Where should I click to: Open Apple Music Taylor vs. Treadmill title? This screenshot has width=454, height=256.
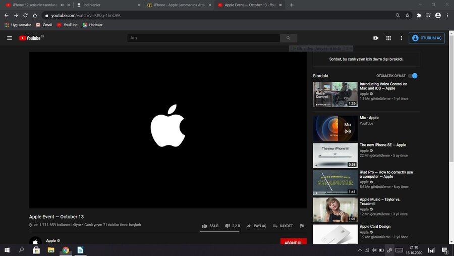click(380, 201)
